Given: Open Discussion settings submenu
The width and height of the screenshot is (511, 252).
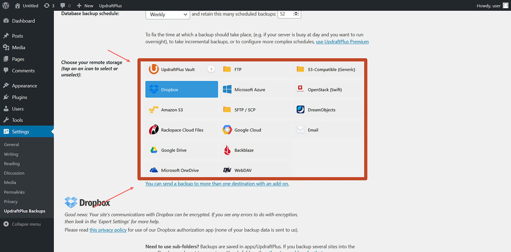Looking at the screenshot, I should (14, 173).
